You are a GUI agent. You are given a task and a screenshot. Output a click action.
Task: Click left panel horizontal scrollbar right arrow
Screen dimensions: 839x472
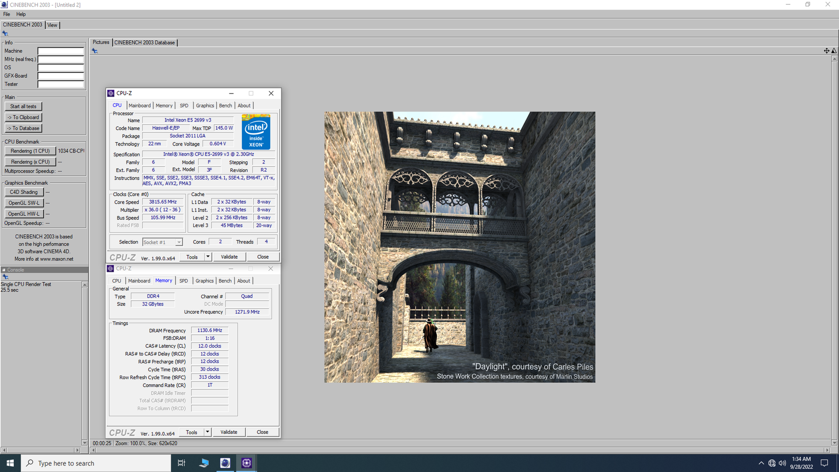[x=77, y=450]
